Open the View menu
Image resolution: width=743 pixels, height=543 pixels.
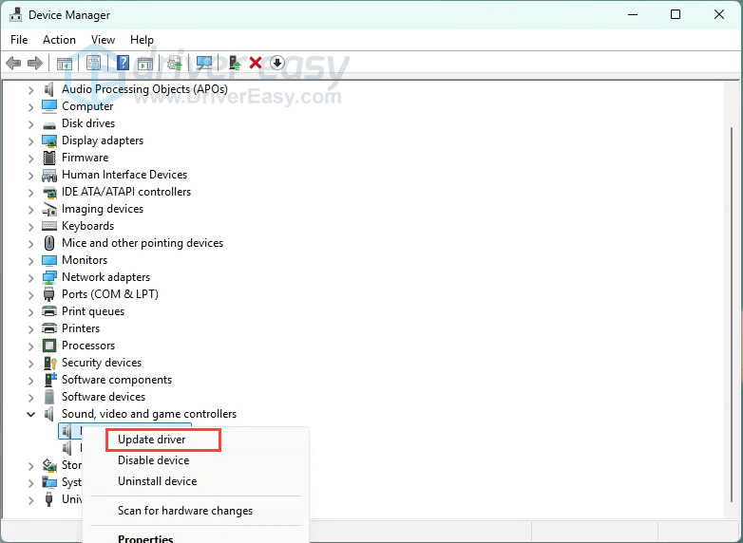point(103,40)
